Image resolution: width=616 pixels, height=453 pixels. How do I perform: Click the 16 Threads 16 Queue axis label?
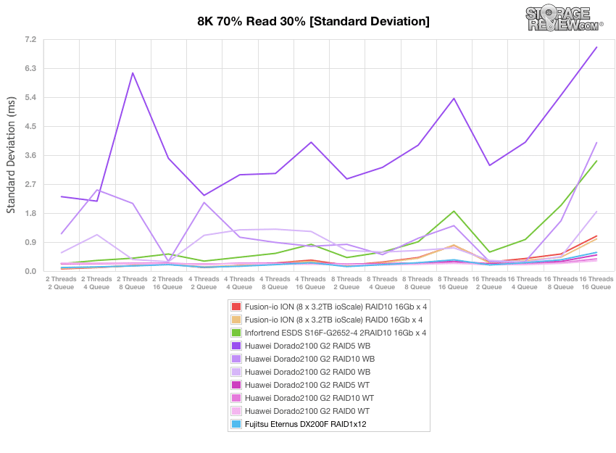click(x=596, y=283)
